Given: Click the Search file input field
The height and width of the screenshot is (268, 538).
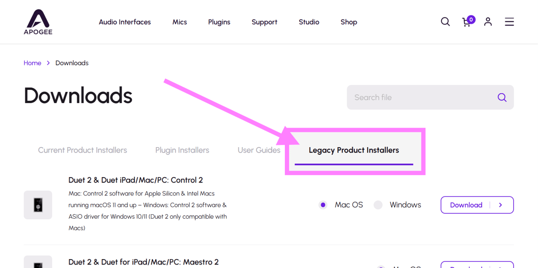Looking at the screenshot, I should tap(420, 98).
